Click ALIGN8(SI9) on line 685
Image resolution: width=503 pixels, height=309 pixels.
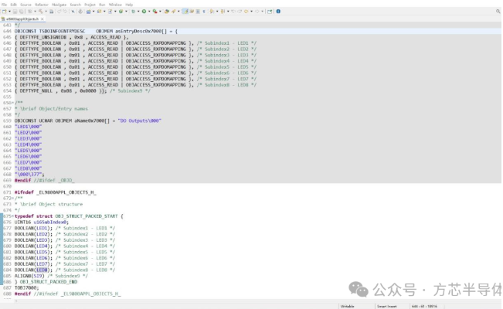(29, 276)
